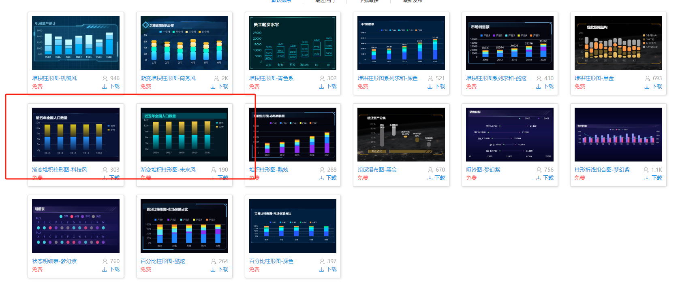Click the user icon showing 302 users

322,78
